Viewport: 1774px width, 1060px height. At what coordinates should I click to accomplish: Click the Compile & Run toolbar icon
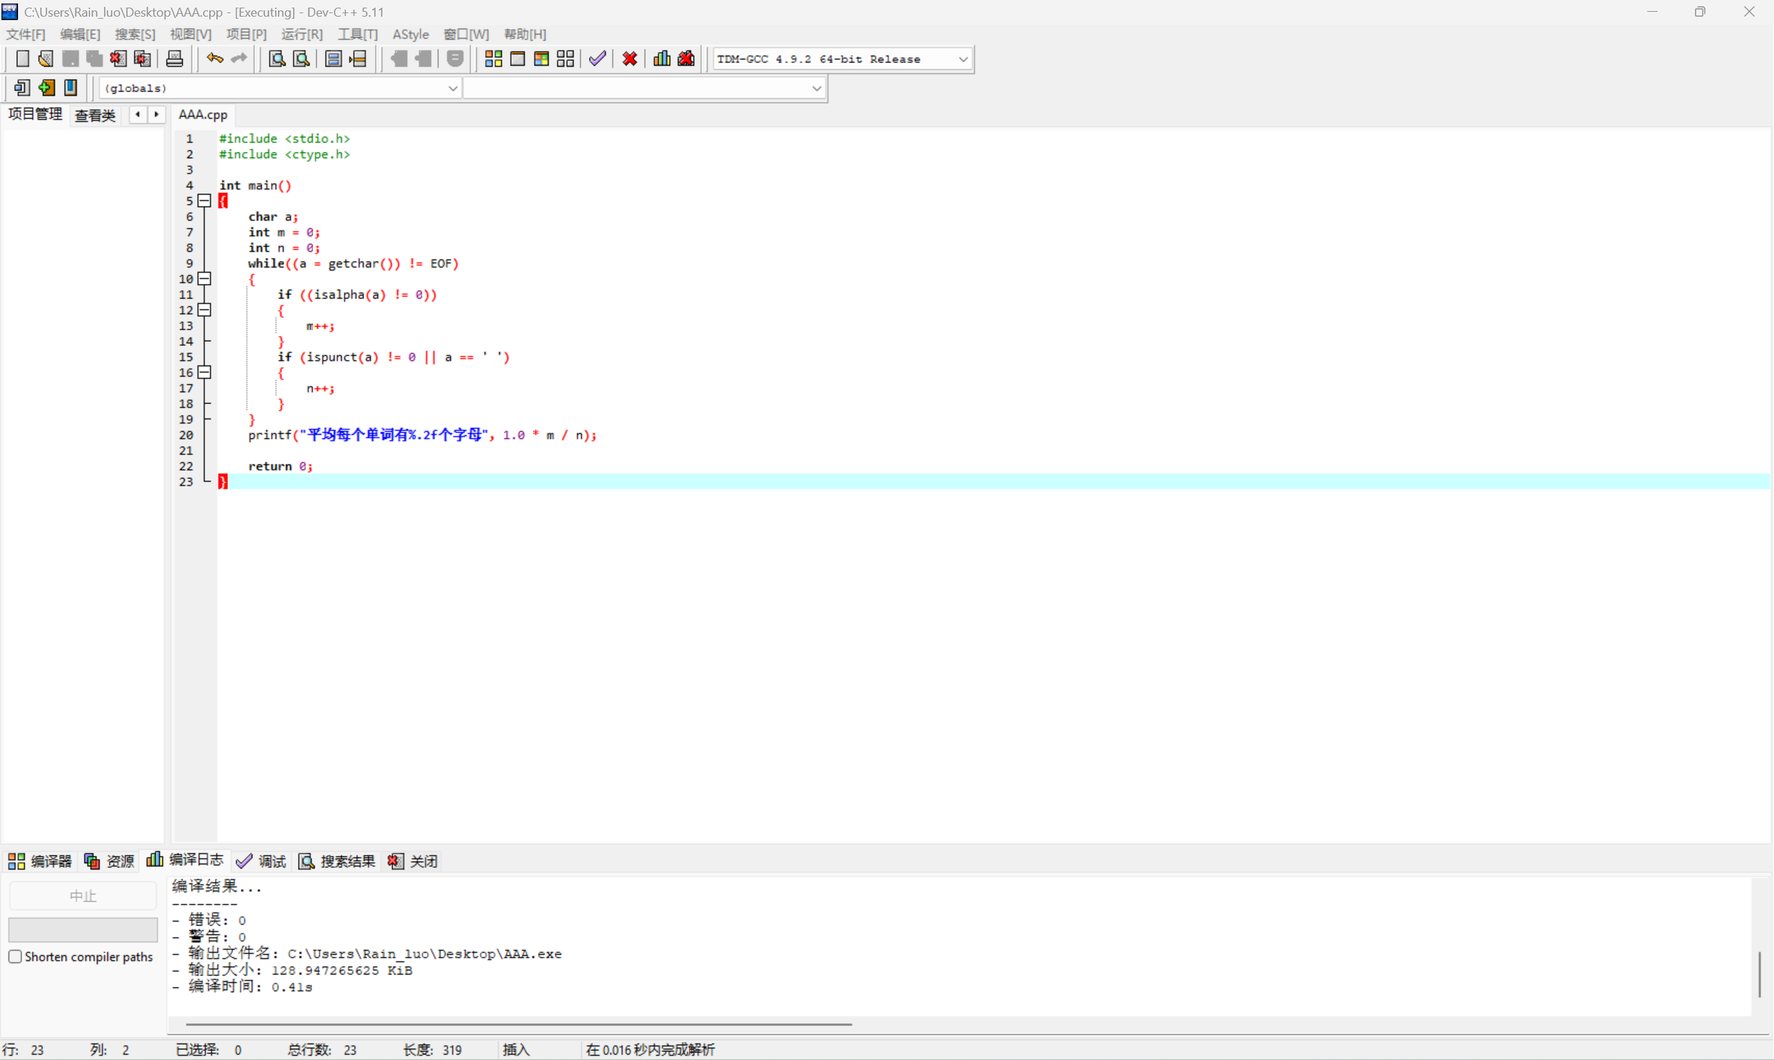(x=541, y=58)
